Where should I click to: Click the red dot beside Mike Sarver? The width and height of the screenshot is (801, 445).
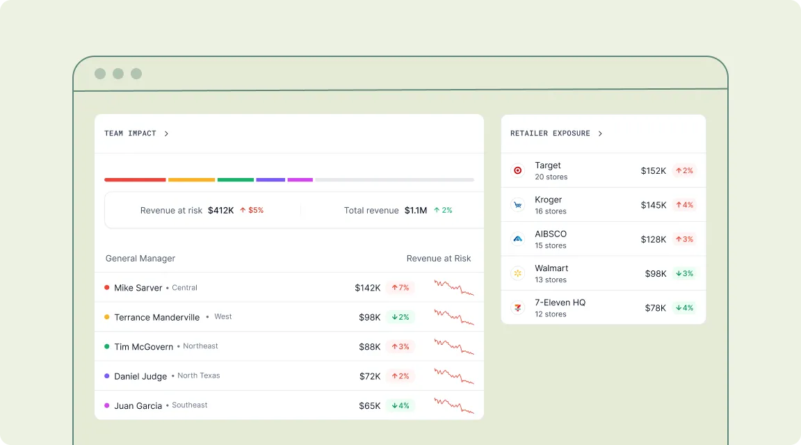click(x=107, y=288)
